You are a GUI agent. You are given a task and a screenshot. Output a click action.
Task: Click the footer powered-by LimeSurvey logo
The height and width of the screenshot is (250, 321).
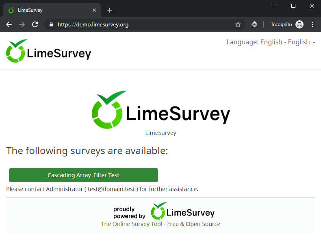click(182, 211)
